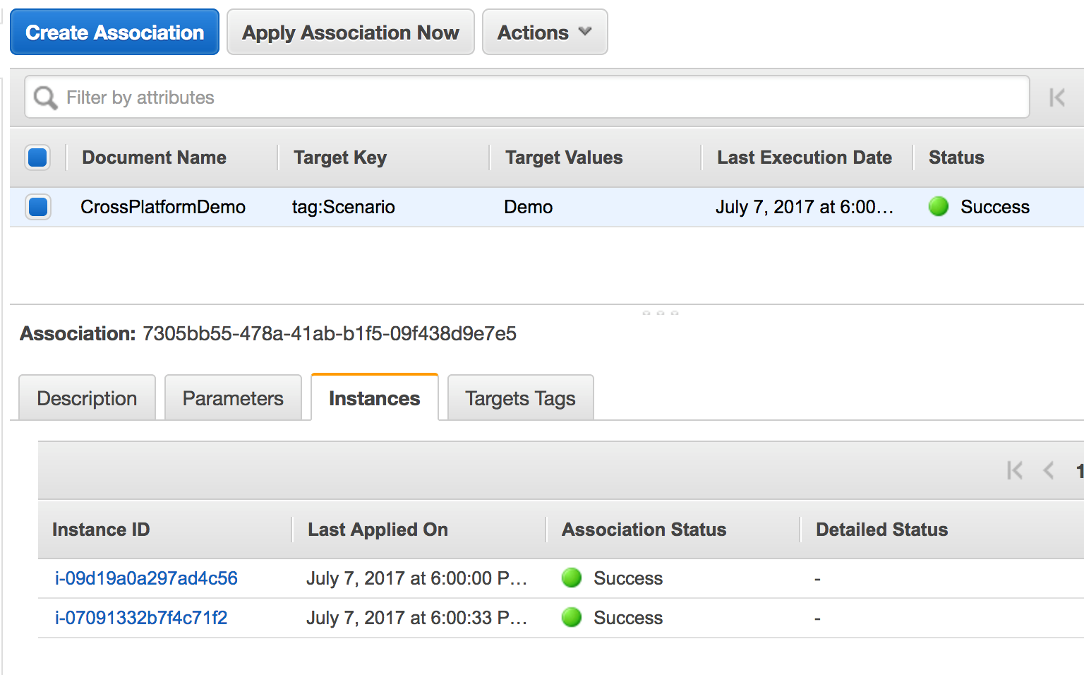Open instance link i-09d19a0a297ad4c56
The image size is (1084, 675).
coord(146,578)
